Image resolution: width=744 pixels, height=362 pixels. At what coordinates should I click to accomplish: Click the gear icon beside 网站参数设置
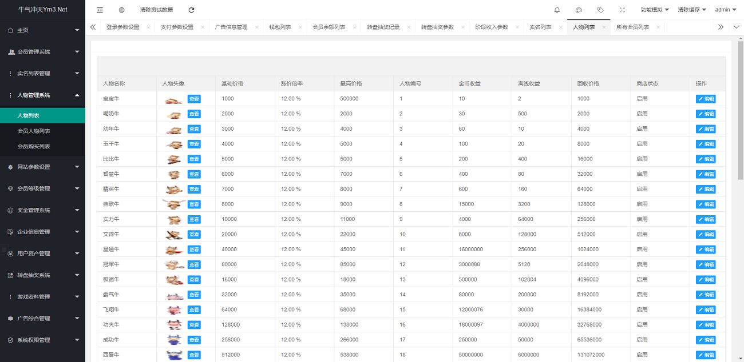tap(11, 167)
